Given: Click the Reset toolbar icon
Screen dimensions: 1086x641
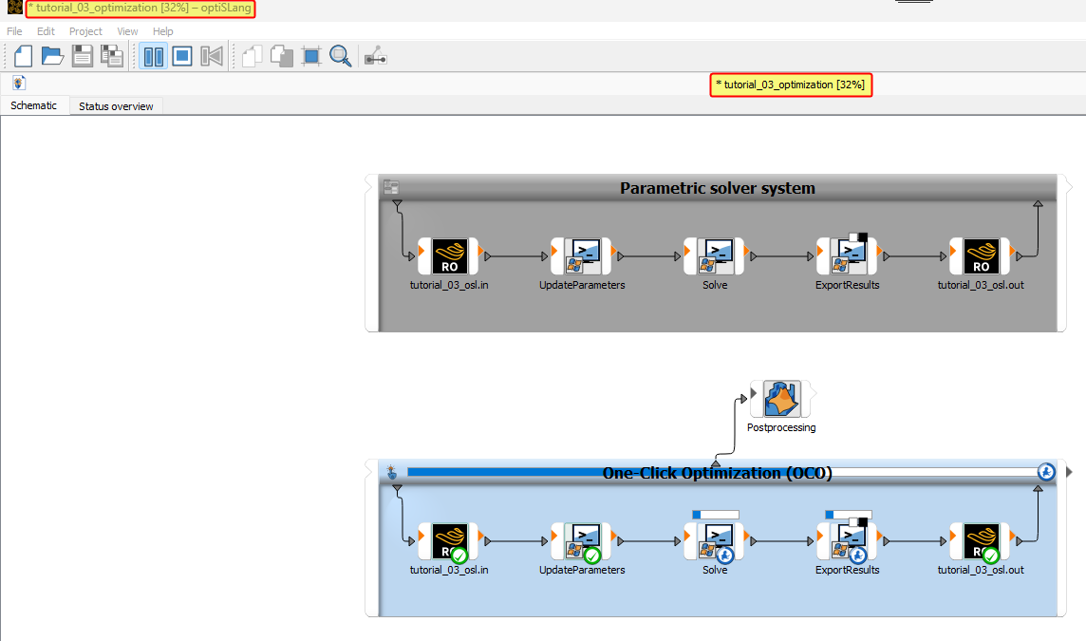Looking at the screenshot, I should pyautogui.click(x=212, y=56).
